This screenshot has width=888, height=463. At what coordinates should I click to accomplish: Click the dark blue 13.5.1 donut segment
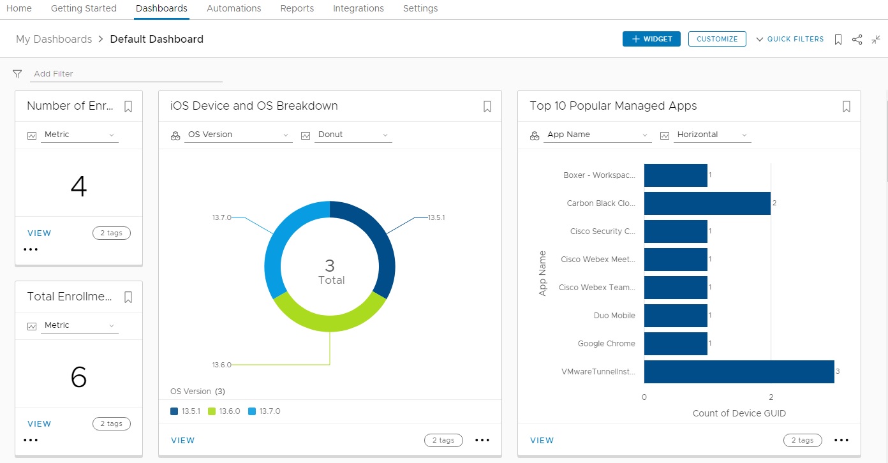[380, 239]
